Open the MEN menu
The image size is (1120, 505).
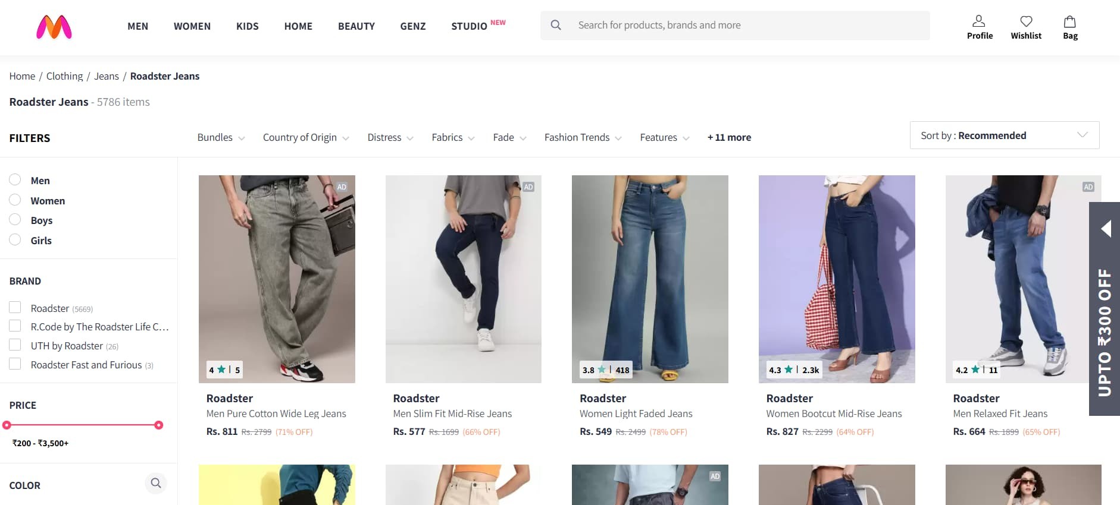coord(138,26)
